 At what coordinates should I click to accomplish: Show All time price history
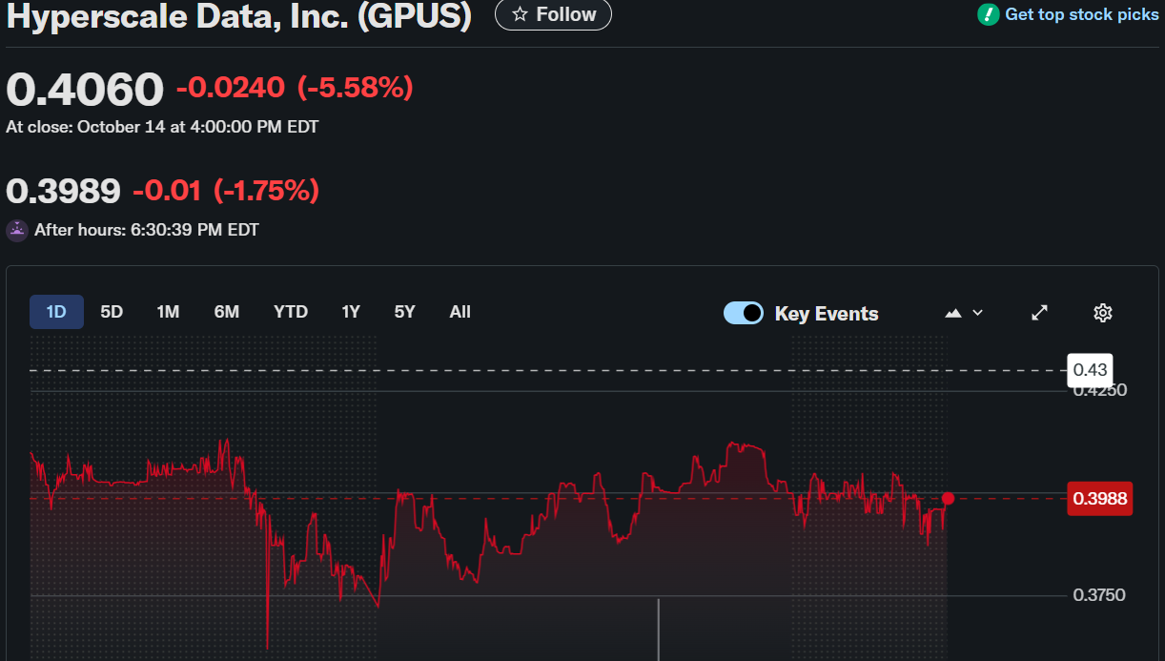(x=460, y=312)
